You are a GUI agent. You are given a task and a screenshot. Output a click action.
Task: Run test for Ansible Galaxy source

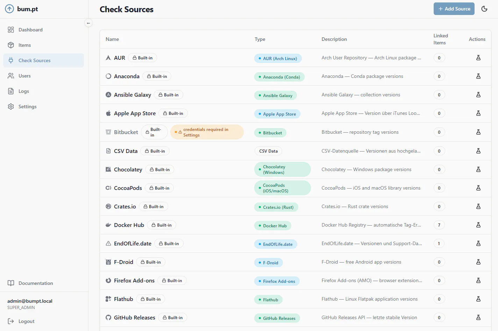(478, 95)
